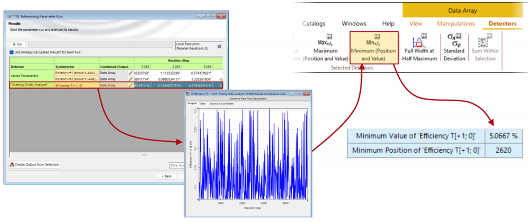The image size is (529, 222).
Task: Switch to the View ribbon tab
Action: click(x=416, y=24)
